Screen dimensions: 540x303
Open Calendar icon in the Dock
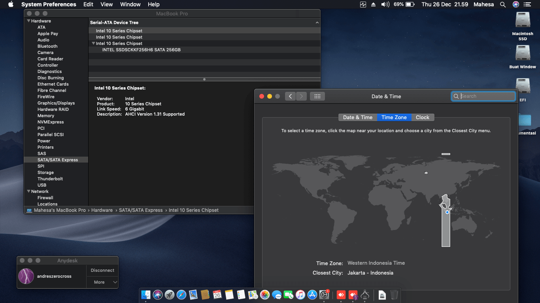tap(217, 295)
